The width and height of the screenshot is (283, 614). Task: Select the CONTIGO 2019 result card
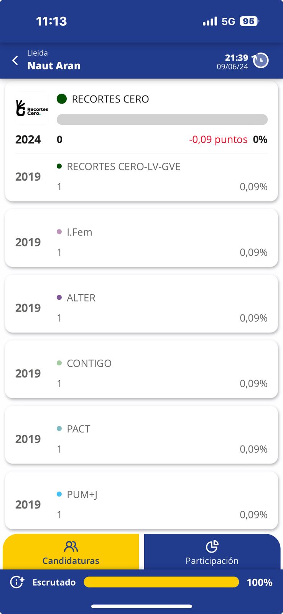(x=141, y=373)
